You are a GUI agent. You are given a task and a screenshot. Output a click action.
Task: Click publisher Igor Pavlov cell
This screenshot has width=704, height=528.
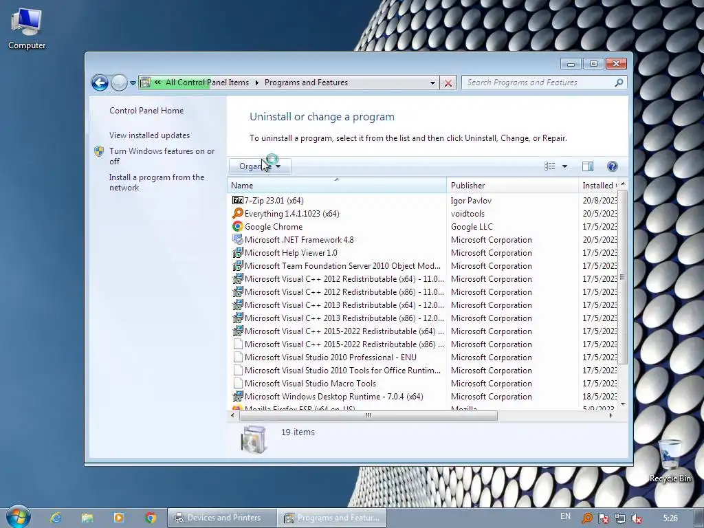(471, 200)
